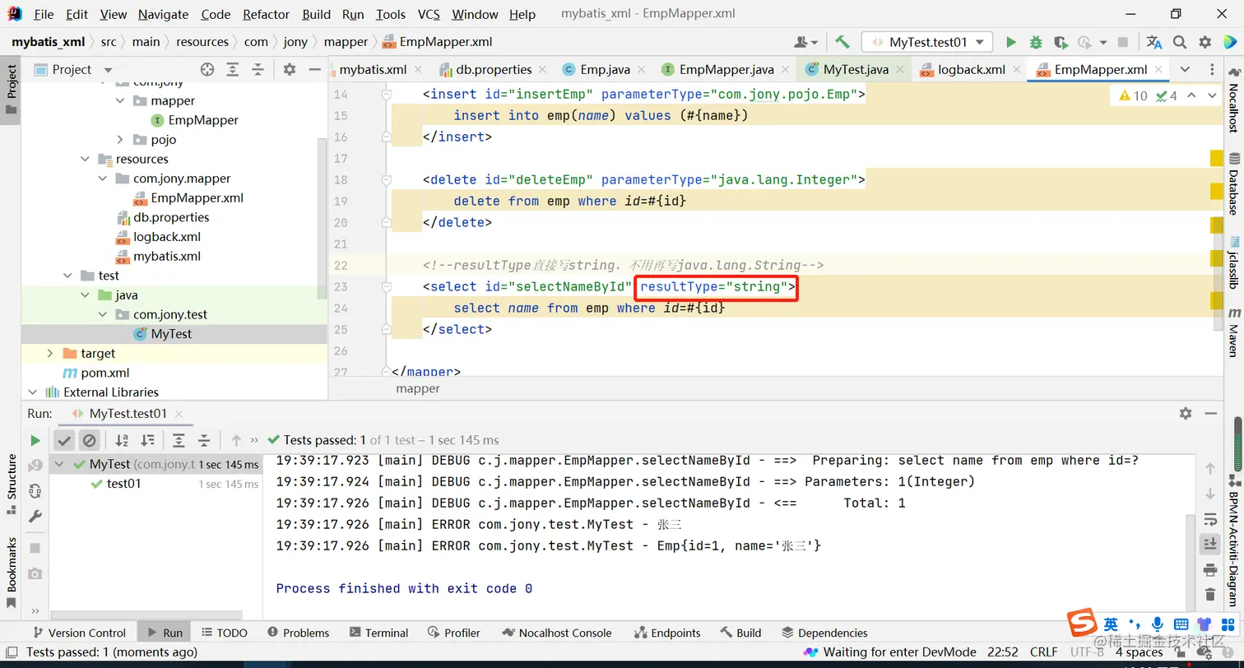Open the Version Control tool window button

[78, 633]
